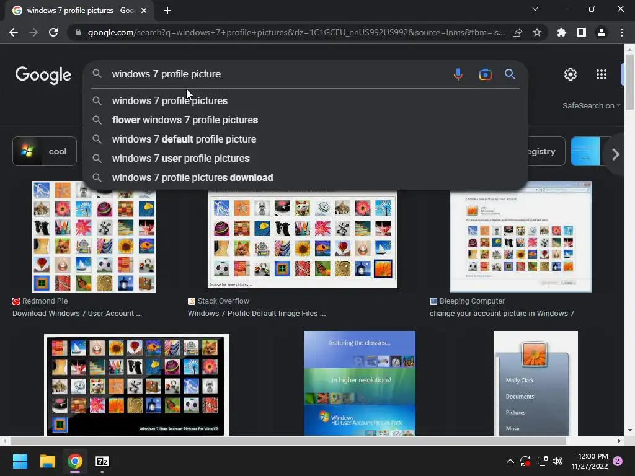Start voice search with microphone icon
Viewport: 635px width, 476px height.
pyautogui.click(x=458, y=74)
